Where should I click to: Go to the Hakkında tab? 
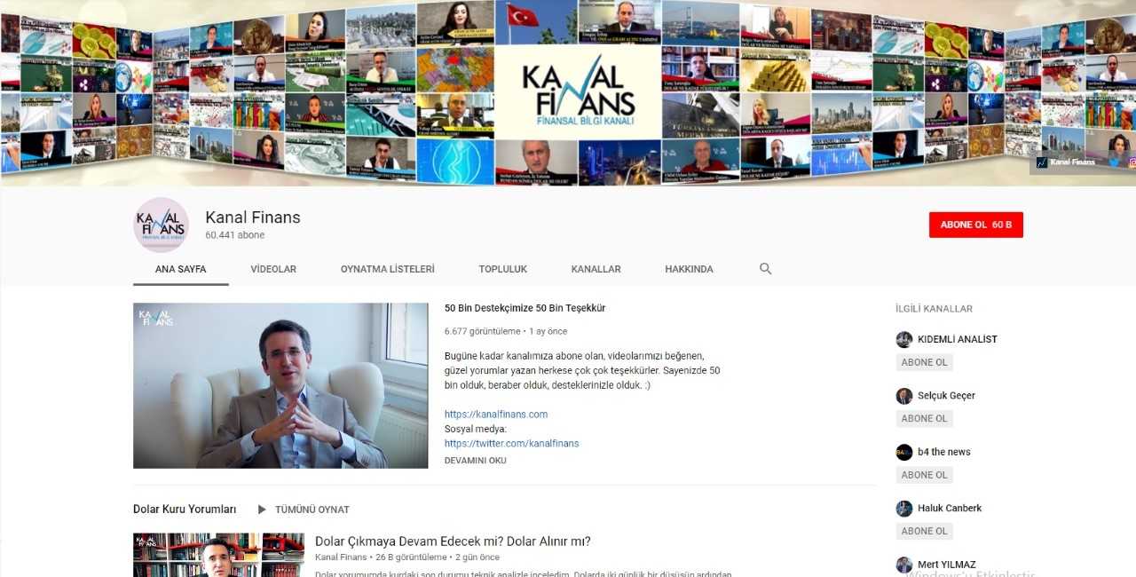[689, 269]
